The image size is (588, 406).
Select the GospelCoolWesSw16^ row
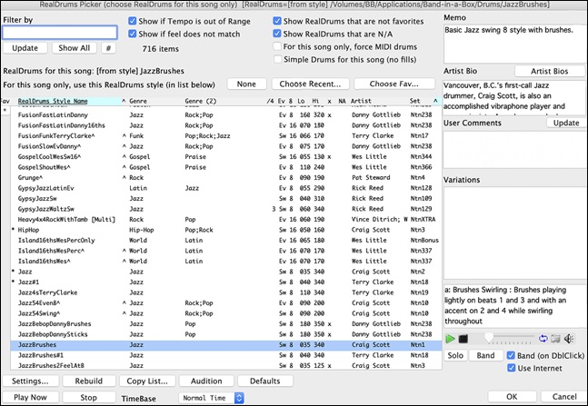[226, 157]
